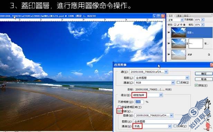Click the 确定 OK button
The image size is (213, 132).
click(204, 74)
